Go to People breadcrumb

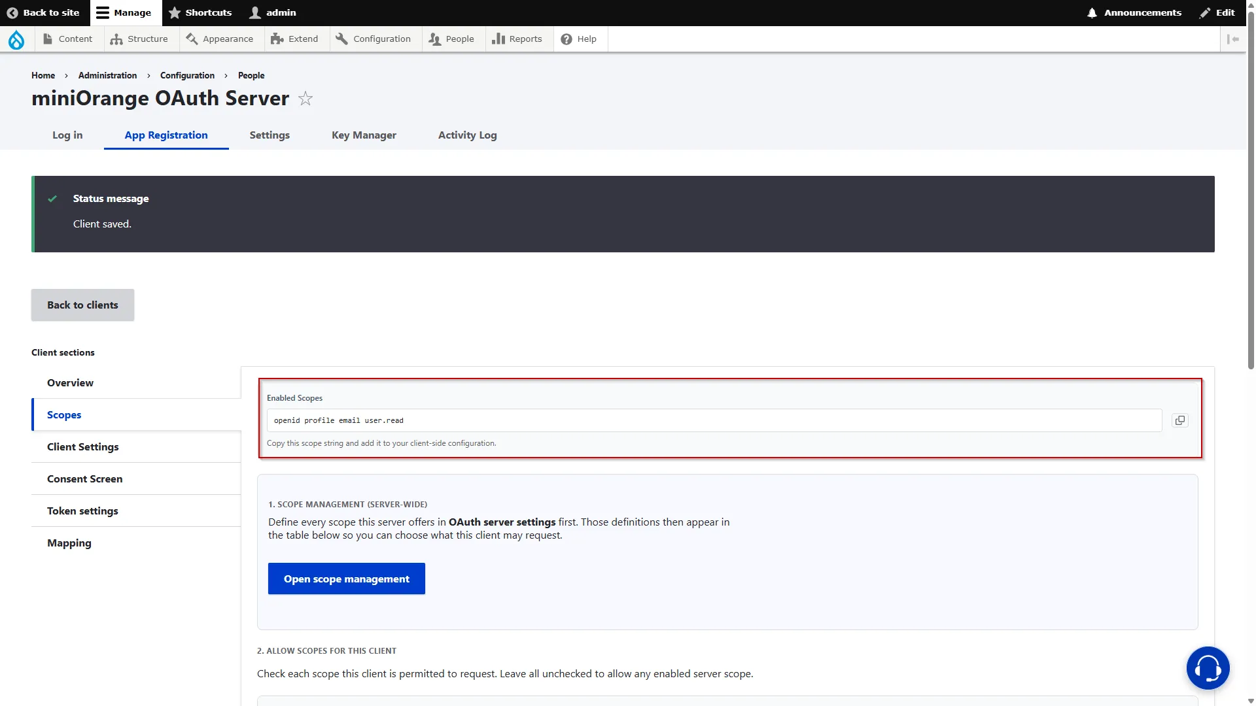[x=251, y=75]
